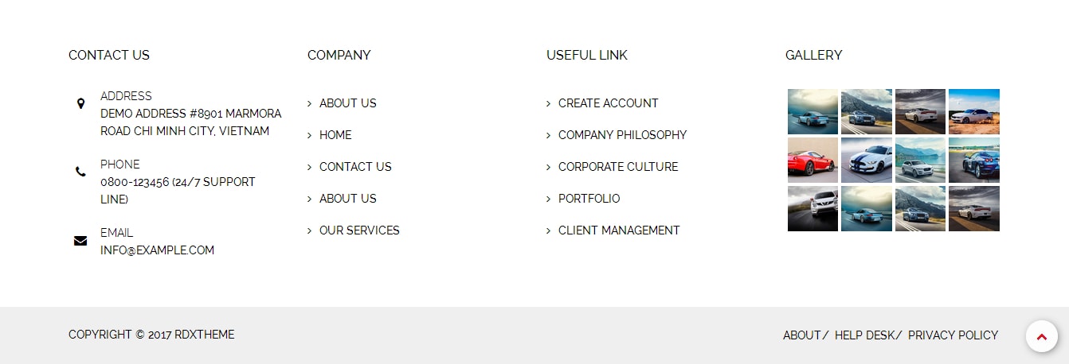The width and height of the screenshot is (1069, 364).
Task: Open the red sports car thumbnail
Action: [x=813, y=160]
